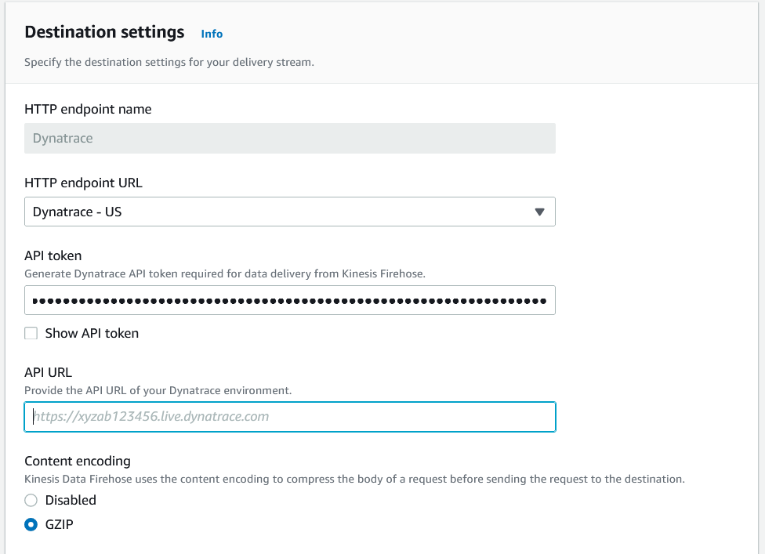
Task: Click the "API URL" field label
Action: (48, 372)
